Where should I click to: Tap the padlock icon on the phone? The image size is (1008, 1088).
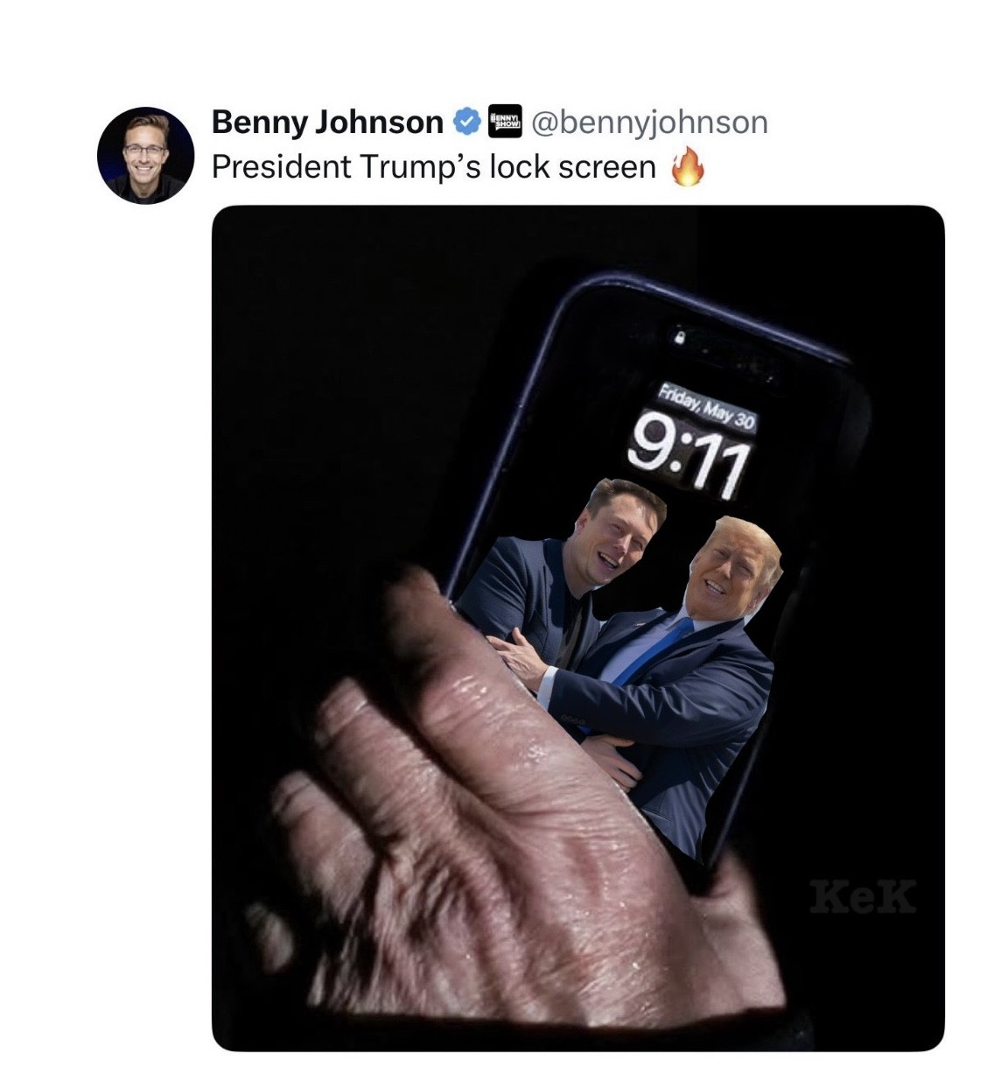pos(678,335)
